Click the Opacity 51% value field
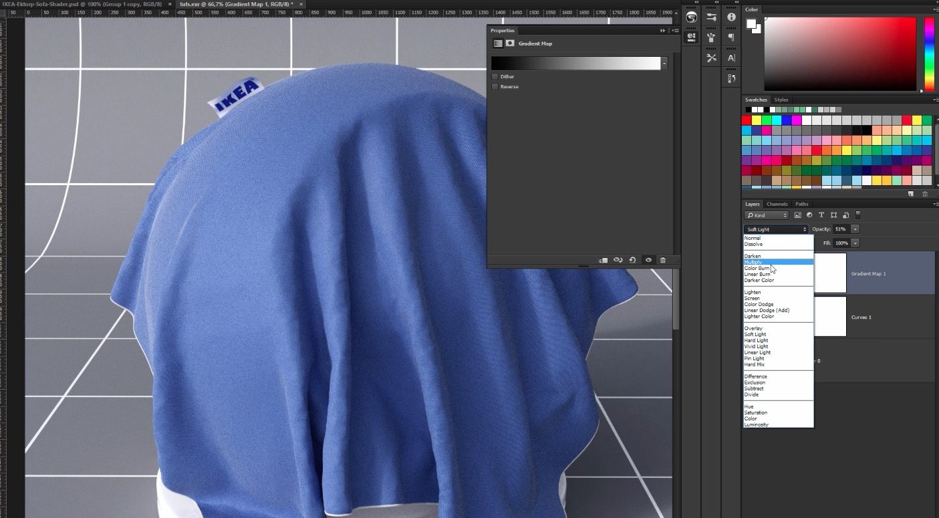 [x=841, y=229]
